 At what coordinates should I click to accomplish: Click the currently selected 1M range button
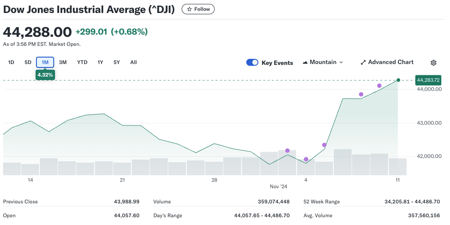pyautogui.click(x=45, y=62)
